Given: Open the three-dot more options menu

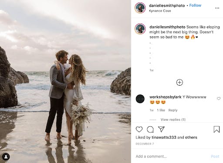Looking at the screenshot, I should [x=217, y=8].
